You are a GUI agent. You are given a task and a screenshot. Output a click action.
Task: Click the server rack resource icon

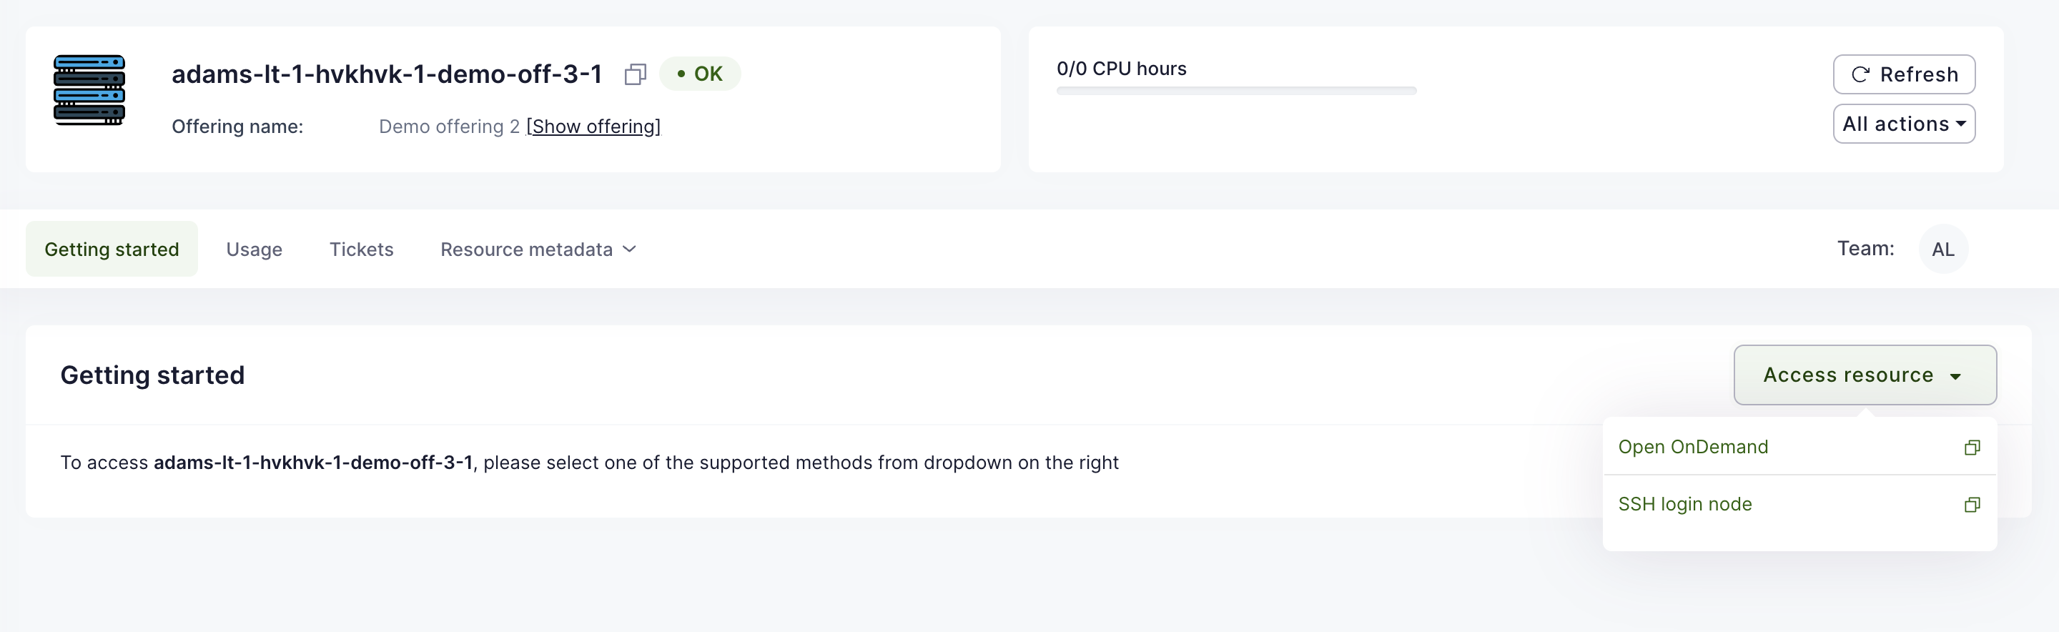[89, 89]
